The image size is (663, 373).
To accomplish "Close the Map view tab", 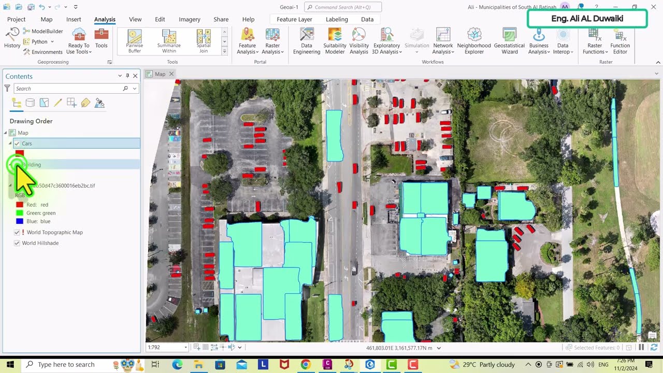I will [x=171, y=74].
